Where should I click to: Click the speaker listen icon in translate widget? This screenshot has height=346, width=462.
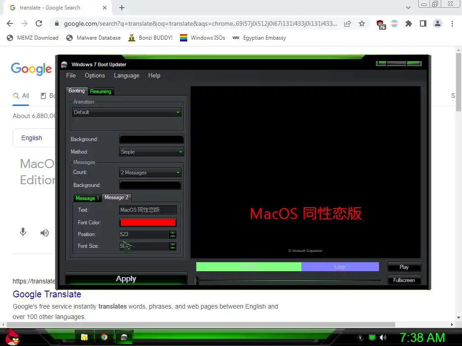(45, 233)
